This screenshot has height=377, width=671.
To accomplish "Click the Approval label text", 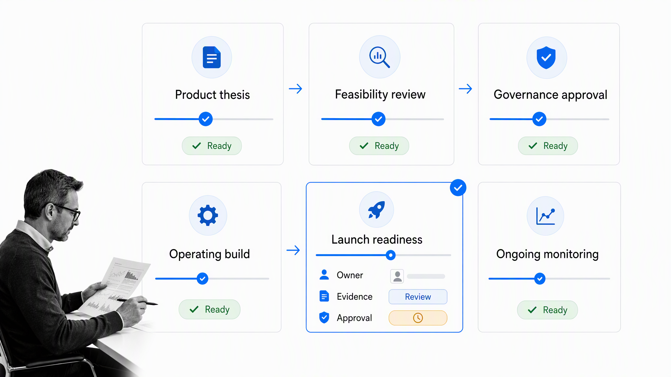I will [x=354, y=318].
